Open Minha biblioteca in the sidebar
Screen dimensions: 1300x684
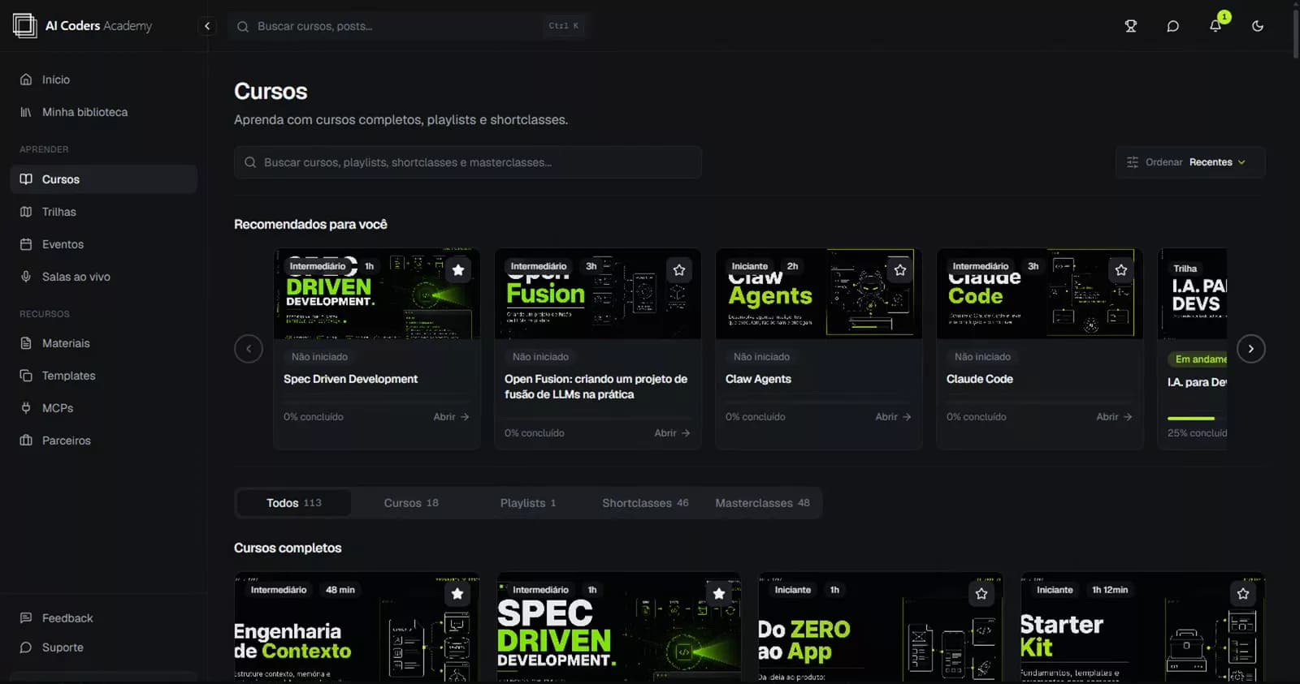[103, 112]
